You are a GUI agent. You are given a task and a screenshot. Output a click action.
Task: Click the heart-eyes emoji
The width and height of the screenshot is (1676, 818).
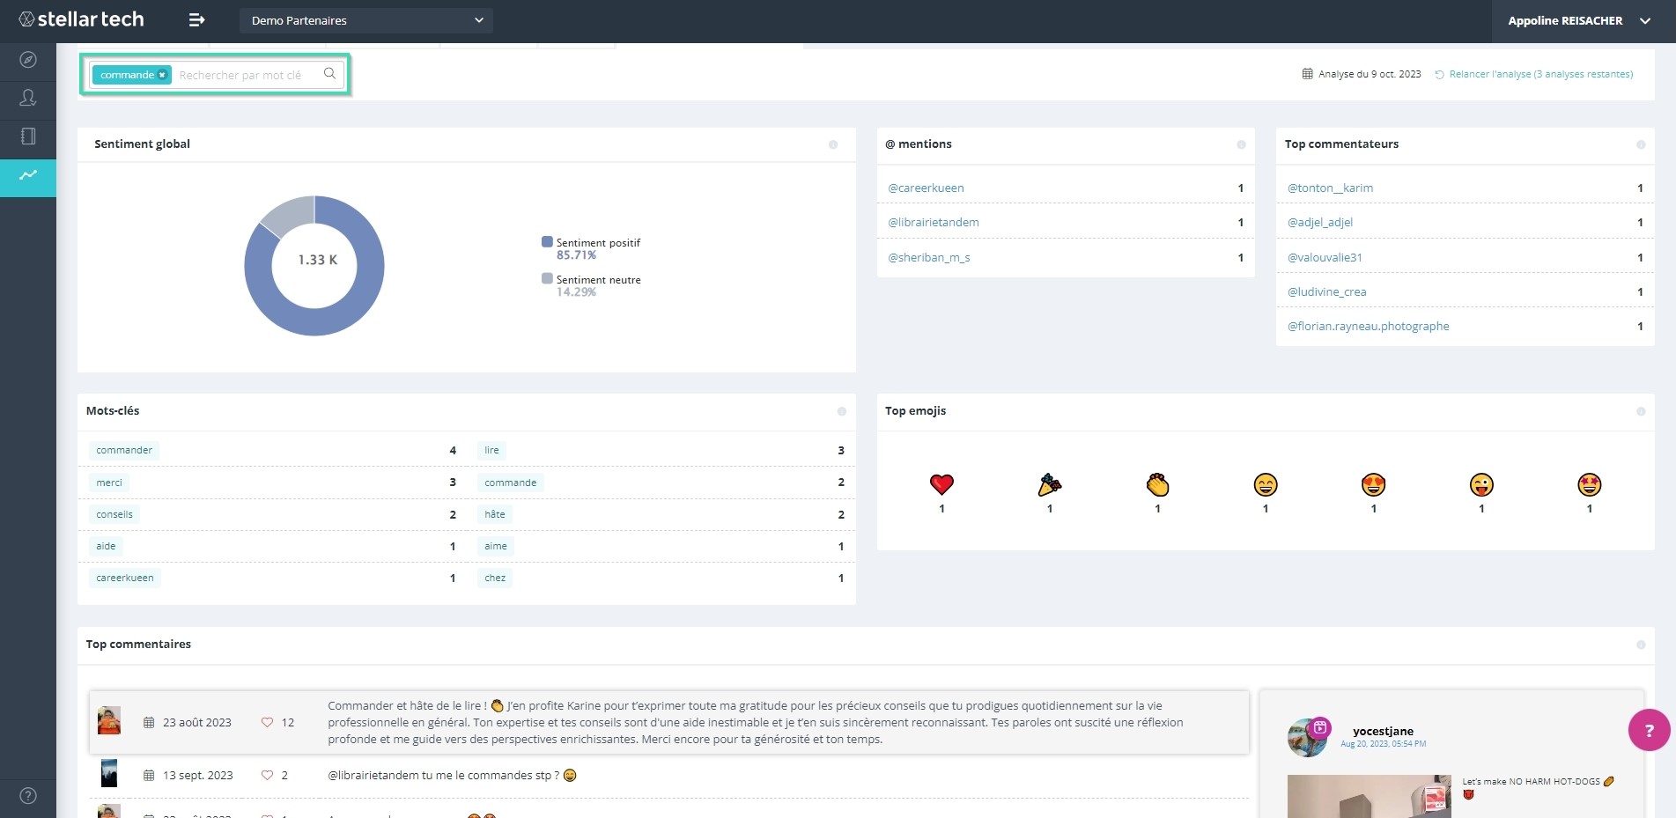tap(1373, 484)
